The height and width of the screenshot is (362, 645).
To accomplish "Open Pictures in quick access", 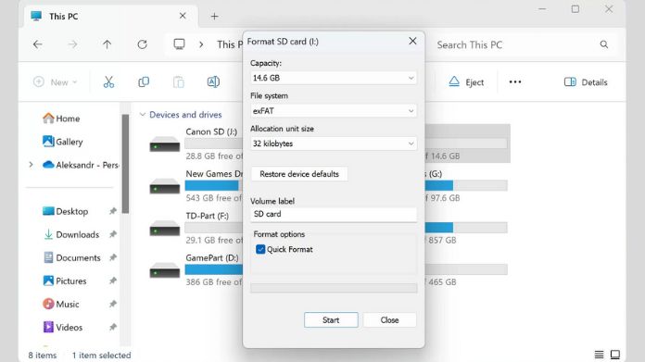I will point(65,281).
